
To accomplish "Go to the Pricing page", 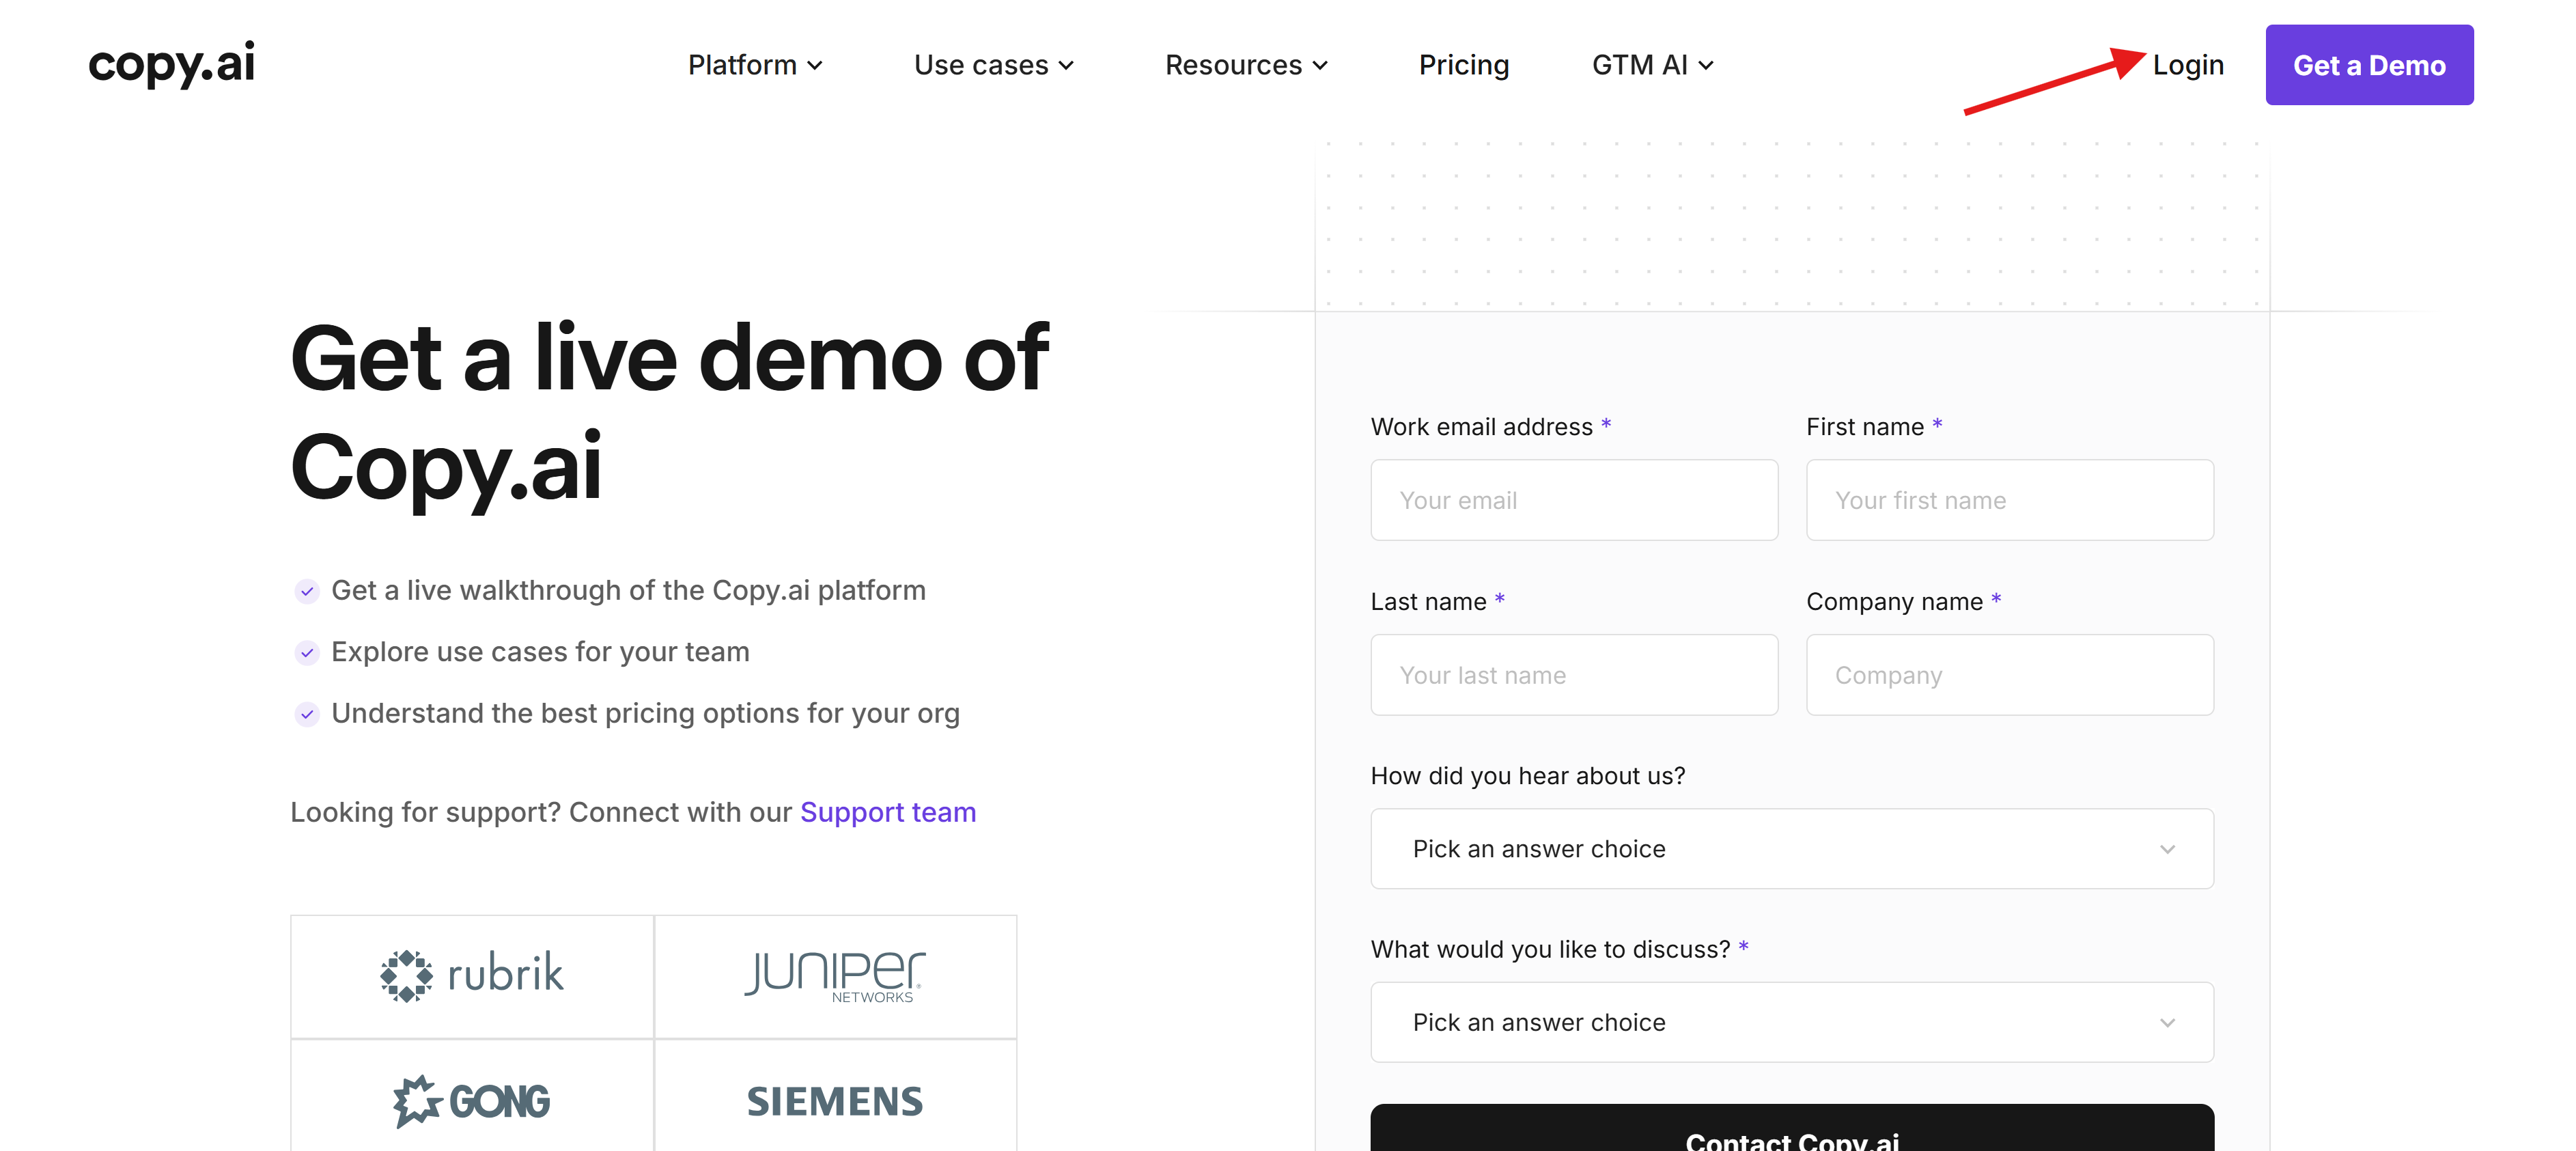I will (x=1463, y=65).
